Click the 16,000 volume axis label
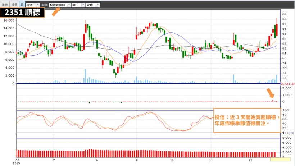The image size is (295, 166). click(x=9, y=20)
